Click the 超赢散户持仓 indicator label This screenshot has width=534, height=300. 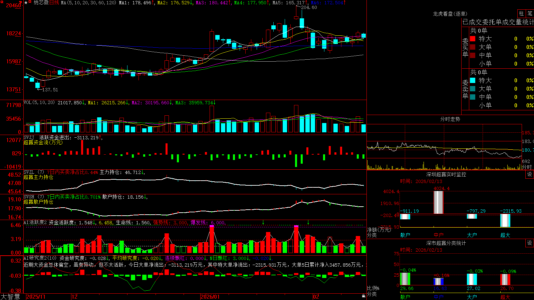(38, 202)
